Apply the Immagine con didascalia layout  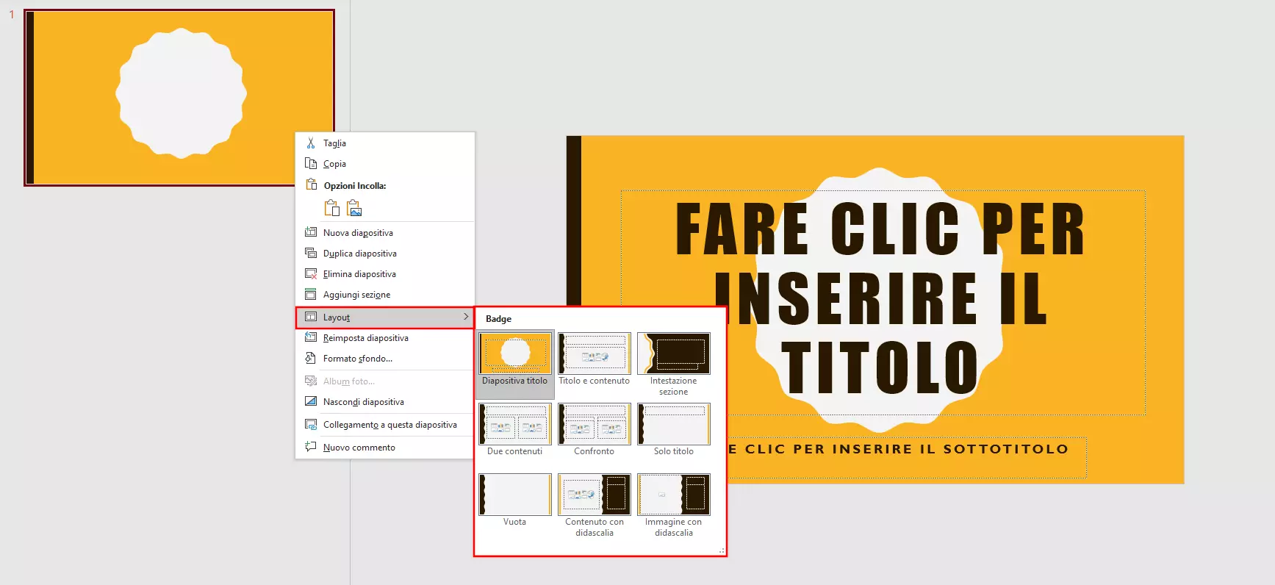tap(674, 506)
